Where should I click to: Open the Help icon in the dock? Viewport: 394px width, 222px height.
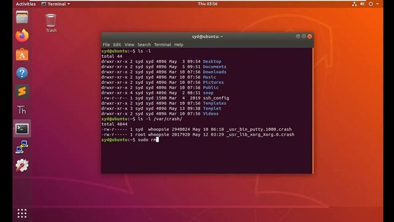(22, 73)
